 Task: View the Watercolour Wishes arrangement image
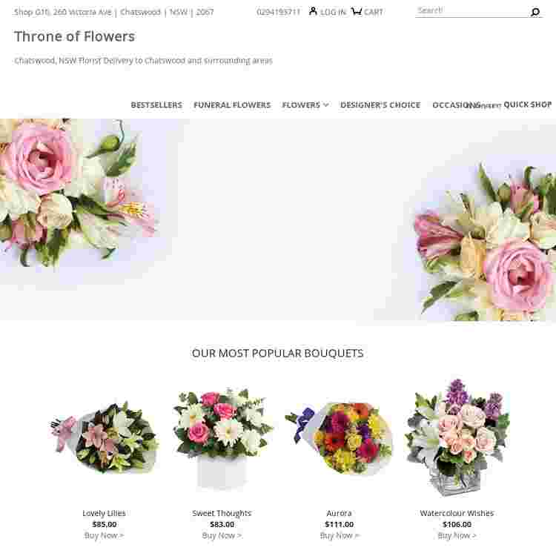(x=457, y=437)
